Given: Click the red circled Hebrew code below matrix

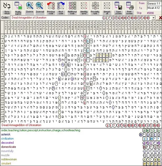Looking at the screenshot, I should pos(133,125).
